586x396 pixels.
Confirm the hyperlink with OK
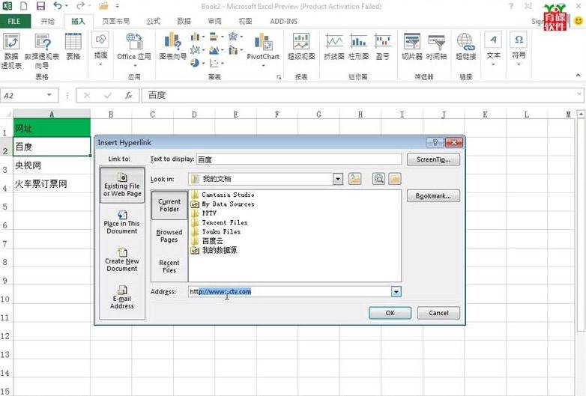coord(390,313)
